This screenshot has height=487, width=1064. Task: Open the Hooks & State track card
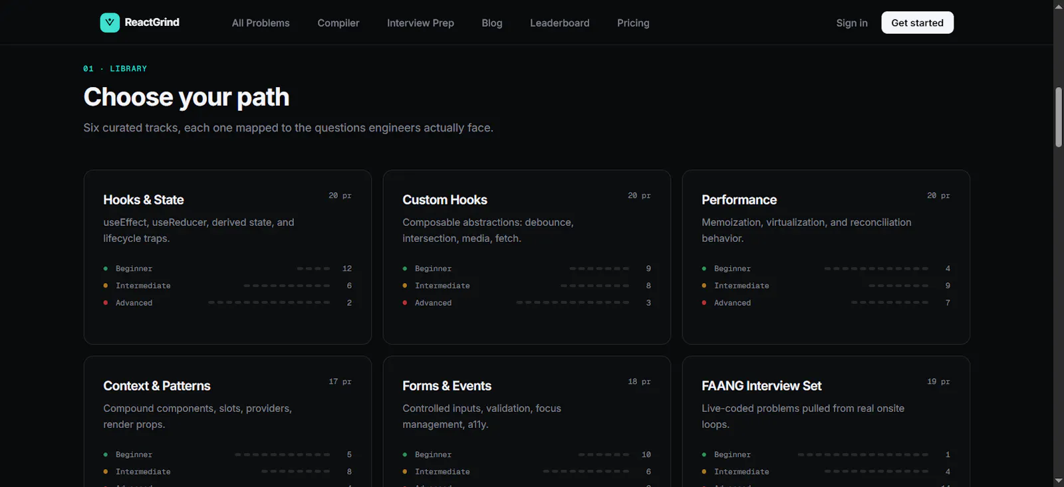227,257
